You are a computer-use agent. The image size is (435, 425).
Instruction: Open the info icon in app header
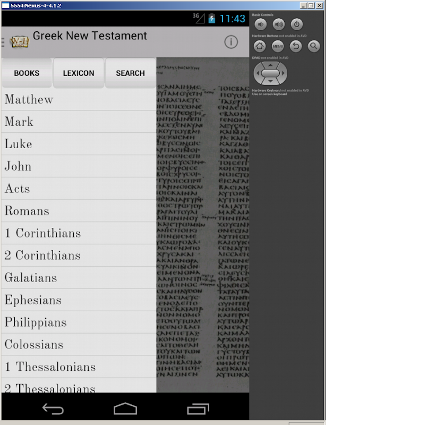click(x=231, y=42)
